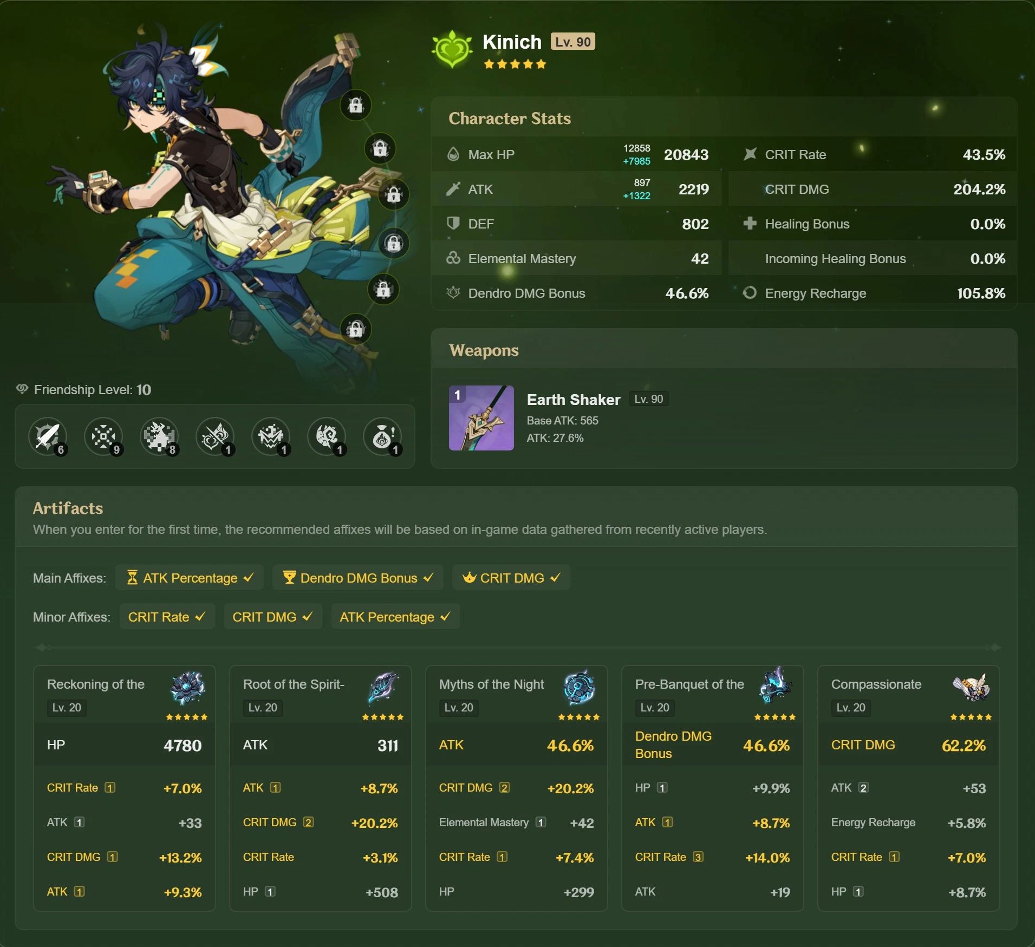Toggle CRIT DMG main affix
The height and width of the screenshot is (947, 1035).
[511, 578]
